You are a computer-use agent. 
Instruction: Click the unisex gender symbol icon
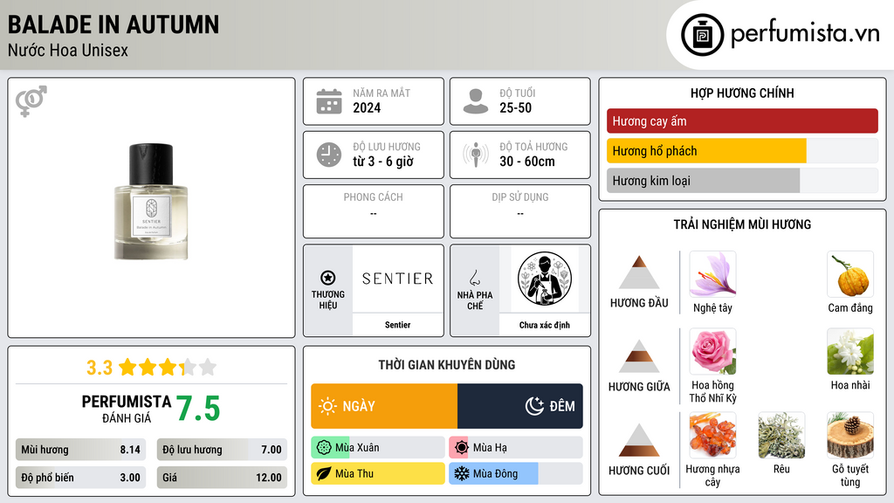point(31,101)
